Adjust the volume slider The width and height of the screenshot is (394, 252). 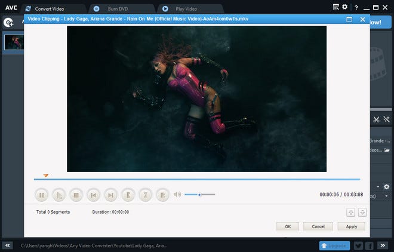pos(200,195)
